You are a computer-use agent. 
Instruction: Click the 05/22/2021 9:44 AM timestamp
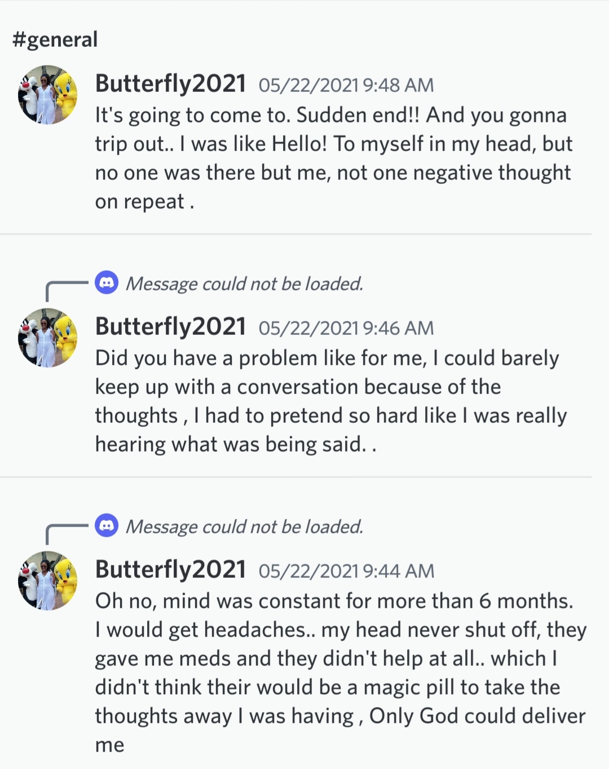(346, 571)
